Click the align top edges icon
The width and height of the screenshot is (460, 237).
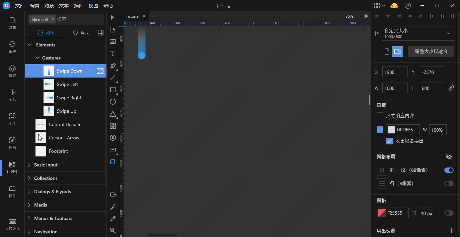click(x=421, y=16)
